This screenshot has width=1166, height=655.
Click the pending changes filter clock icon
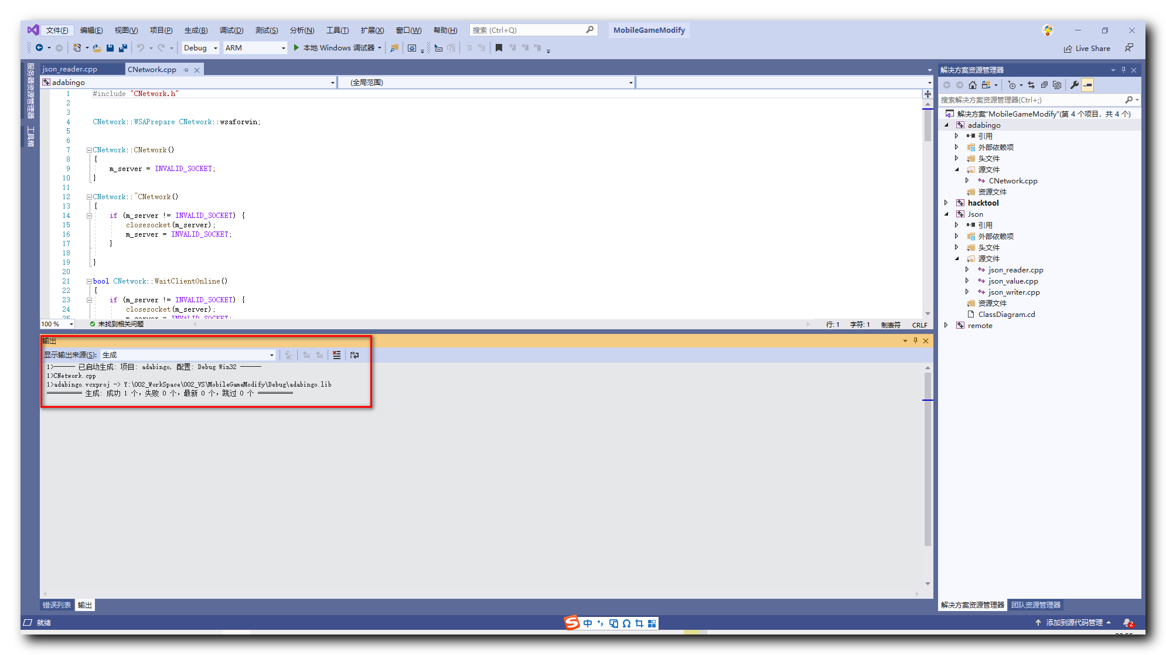[1012, 85]
